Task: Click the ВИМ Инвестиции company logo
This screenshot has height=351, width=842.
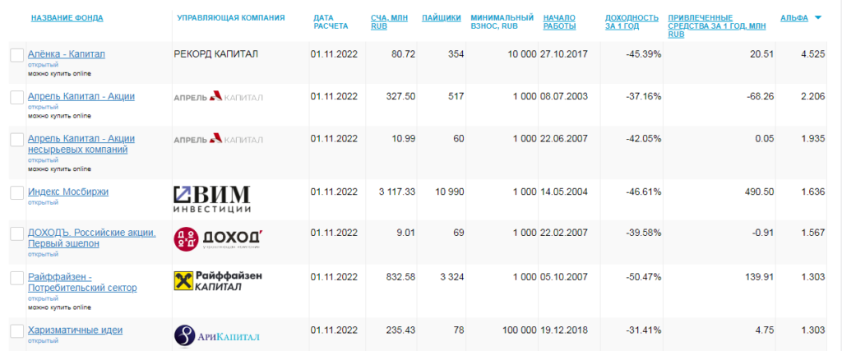Action: [x=212, y=199]
